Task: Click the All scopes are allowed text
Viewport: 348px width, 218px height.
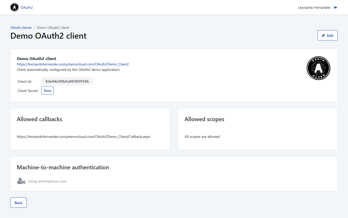Action: (202, 137)
